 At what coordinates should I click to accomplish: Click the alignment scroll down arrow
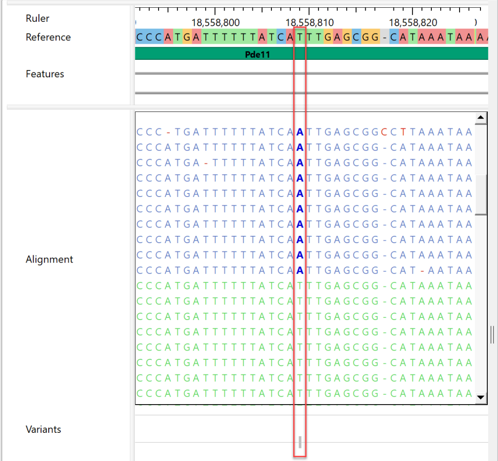point(480,397)
